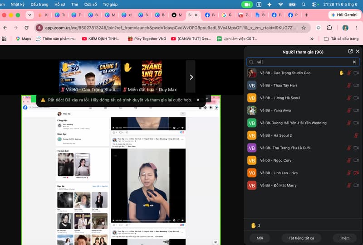
Task: Open Dấu trang menu
Action: click(39, 5)
